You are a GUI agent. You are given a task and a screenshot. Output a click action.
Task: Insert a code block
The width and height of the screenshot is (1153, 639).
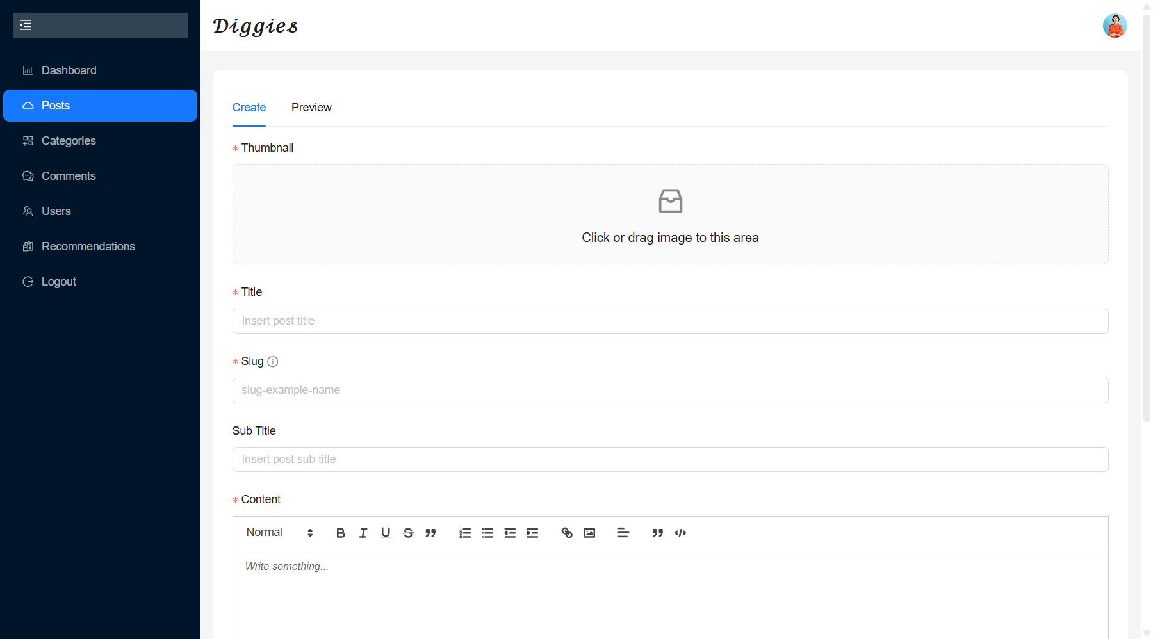[x=680, y=533]
